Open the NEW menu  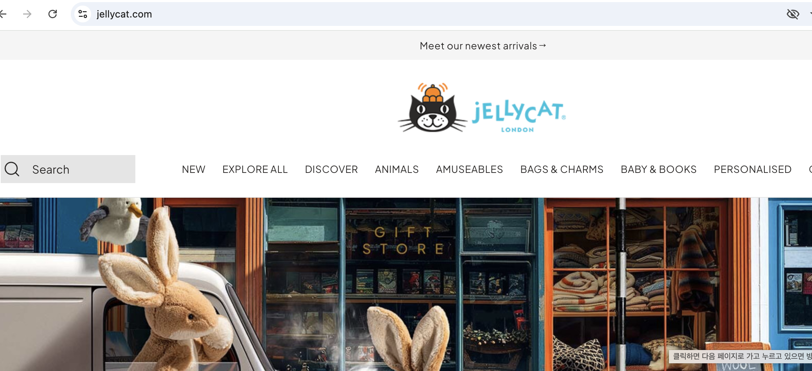(x=194, y=169)
